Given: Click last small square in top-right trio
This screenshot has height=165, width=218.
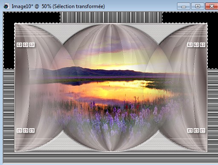Looking at the screenshot, I should (x=202, y=45).
